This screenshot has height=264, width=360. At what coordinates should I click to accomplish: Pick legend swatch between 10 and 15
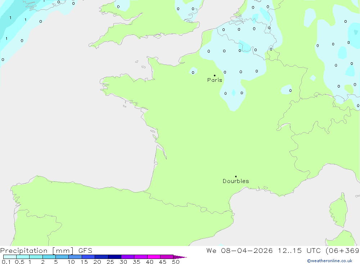(75, 257)
